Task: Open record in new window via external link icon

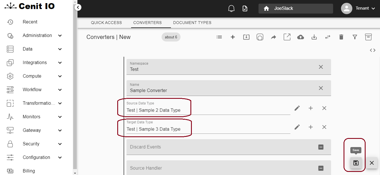Action: (x=287, y=37)
